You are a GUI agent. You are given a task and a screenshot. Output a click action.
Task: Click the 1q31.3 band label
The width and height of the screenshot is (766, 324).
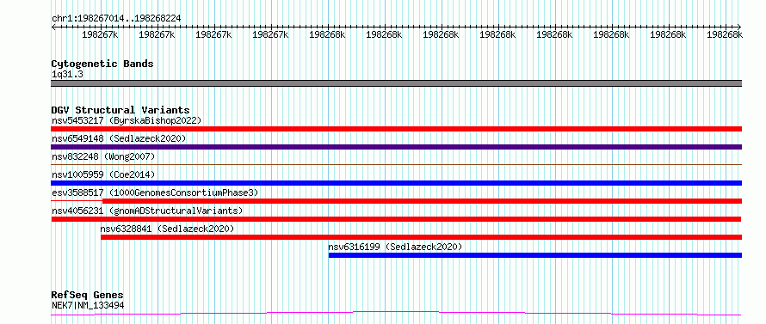[67, 75]
